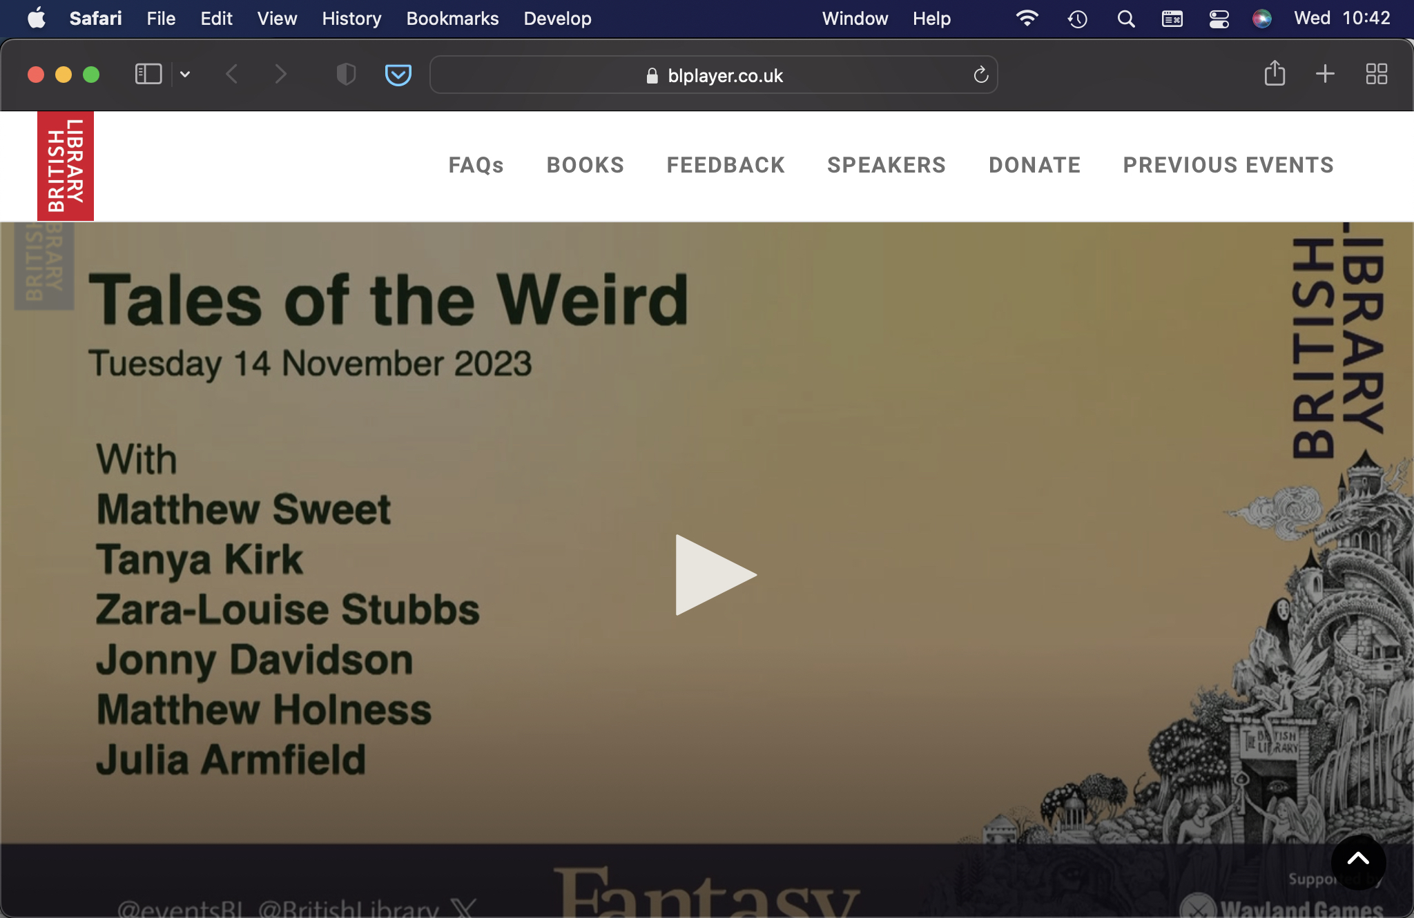Open the Develop menu
Image resolution: width=1414 pixels, height=918 pixels.
[557, 18]
